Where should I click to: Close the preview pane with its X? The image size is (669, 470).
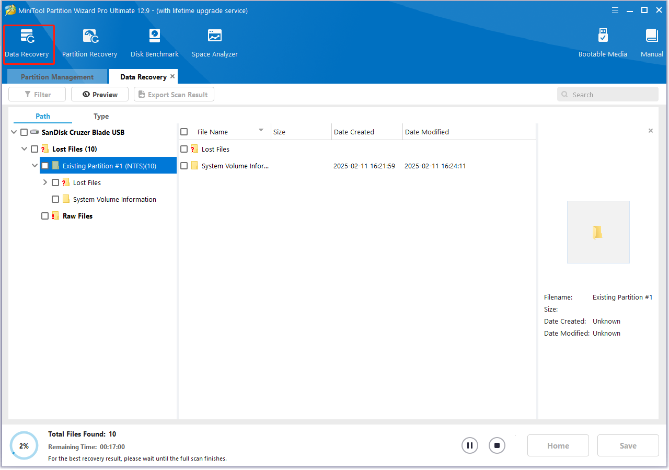(651, 131)
